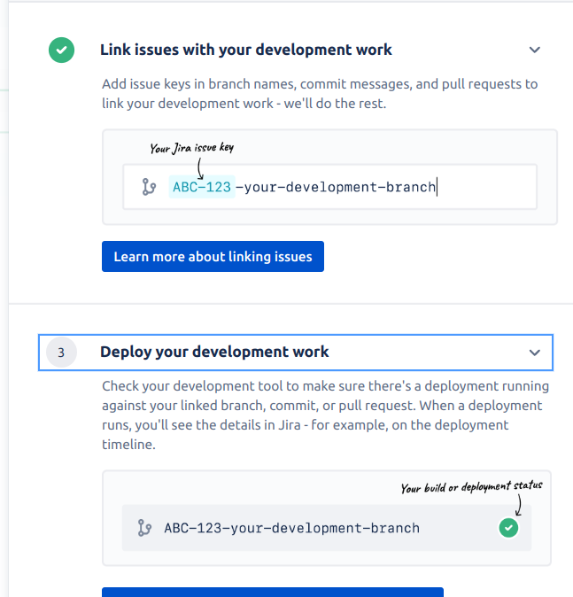This screenshot has height=597, width=573.
Task: Click the green completed checkmark for Link issues
Action: tap(61, 50)
